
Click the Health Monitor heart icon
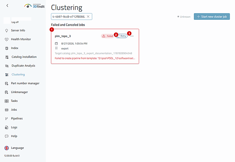(x=7, y=39)
